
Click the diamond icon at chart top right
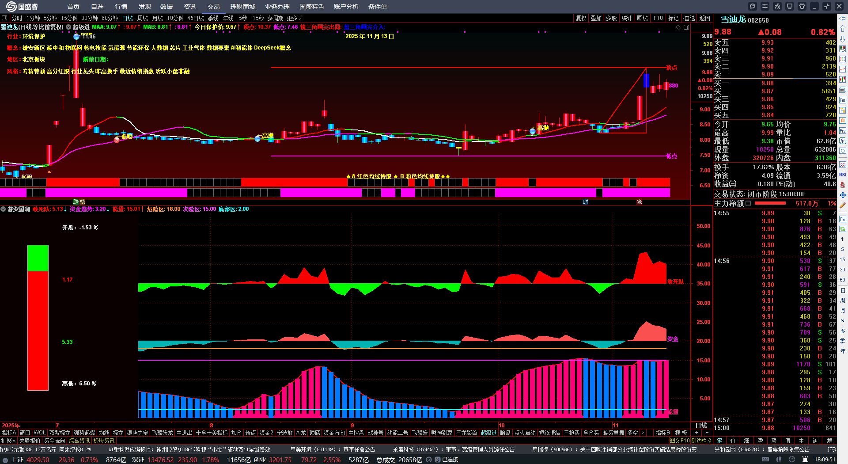coord(678,27)
